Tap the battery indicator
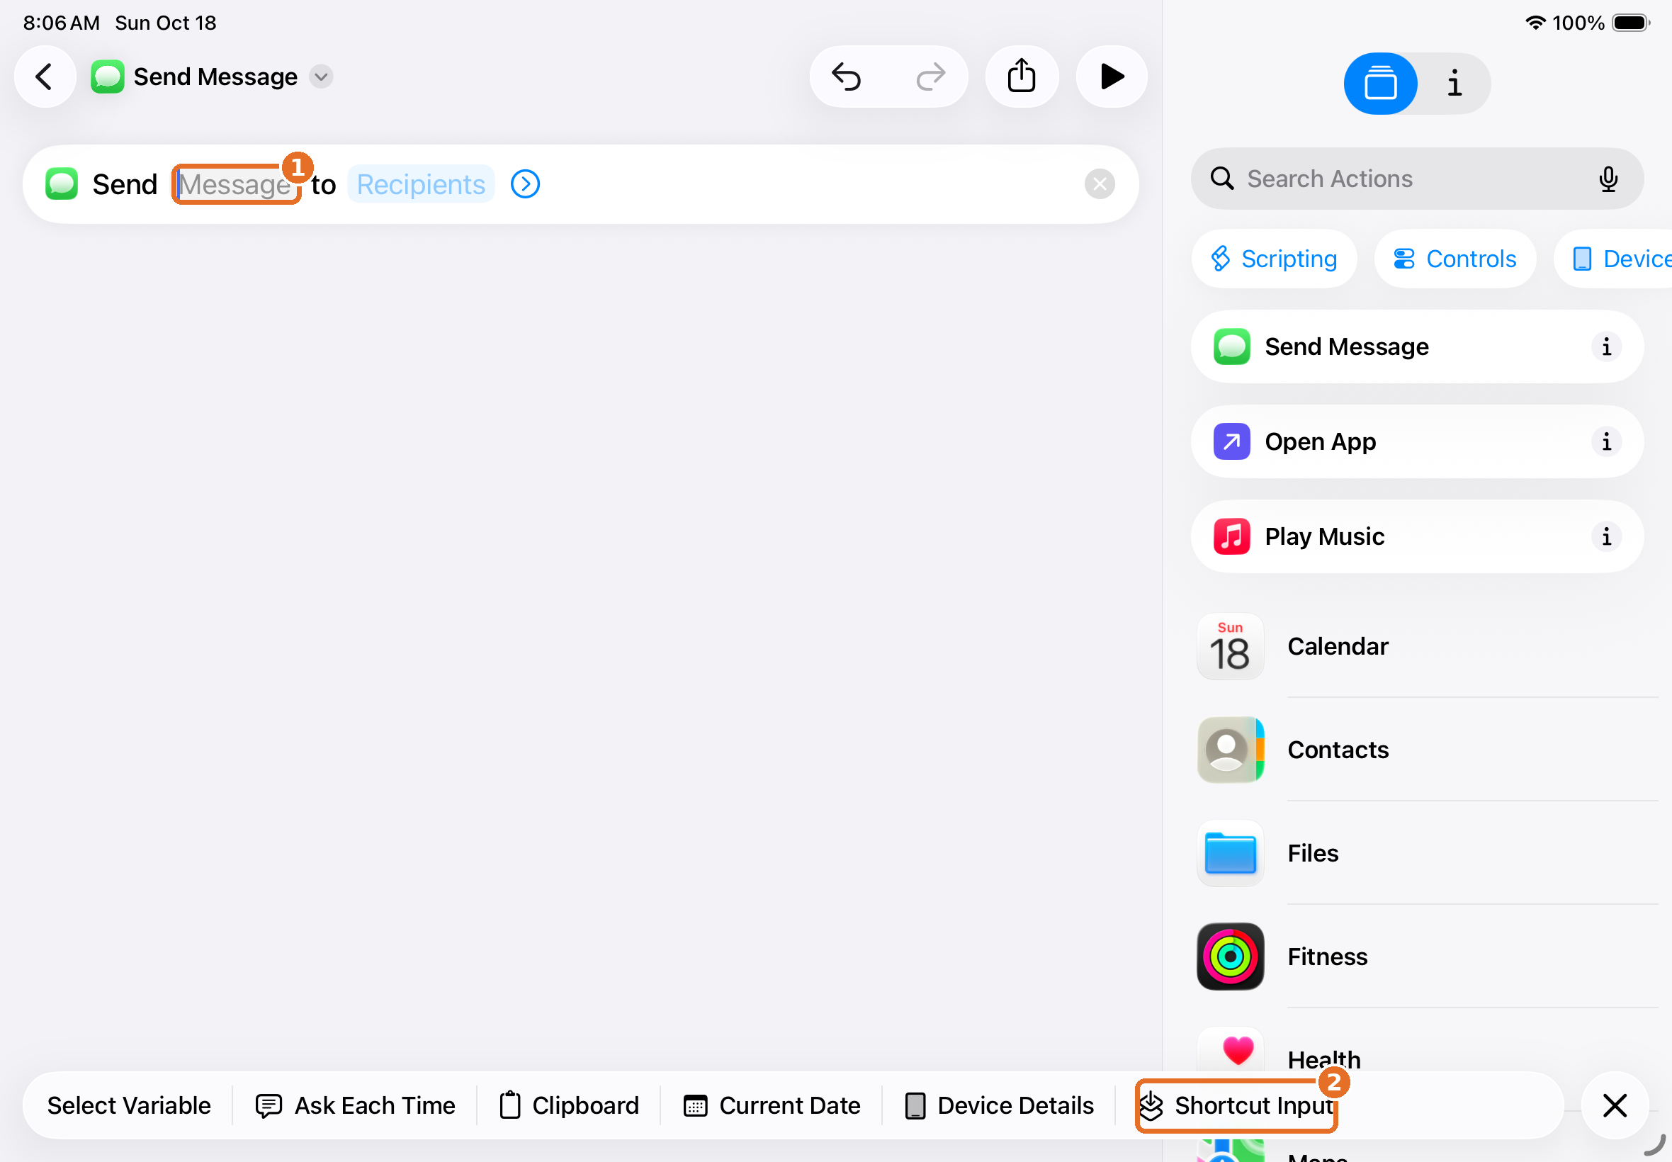This screenshot has width=1672, height=1162. 1630,23
